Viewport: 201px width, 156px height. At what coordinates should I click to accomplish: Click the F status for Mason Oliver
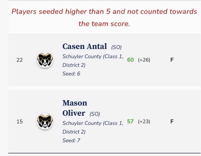172,122
